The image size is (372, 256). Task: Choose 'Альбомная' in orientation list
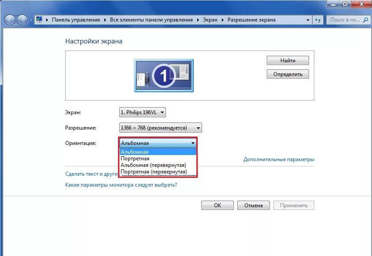[158, 152]
